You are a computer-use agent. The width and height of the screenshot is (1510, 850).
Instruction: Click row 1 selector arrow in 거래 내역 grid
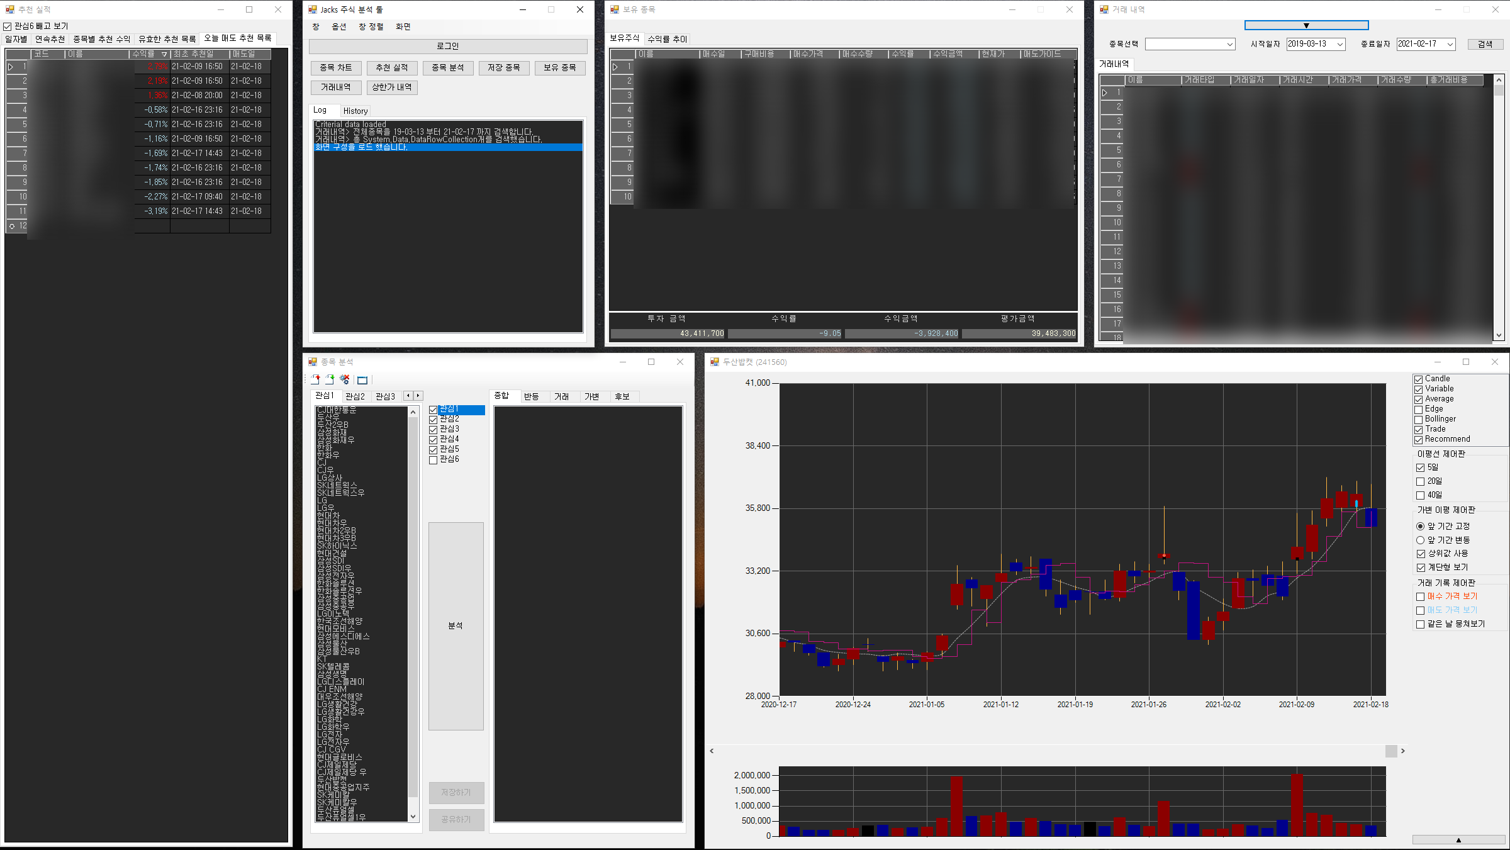(1105, 92)
